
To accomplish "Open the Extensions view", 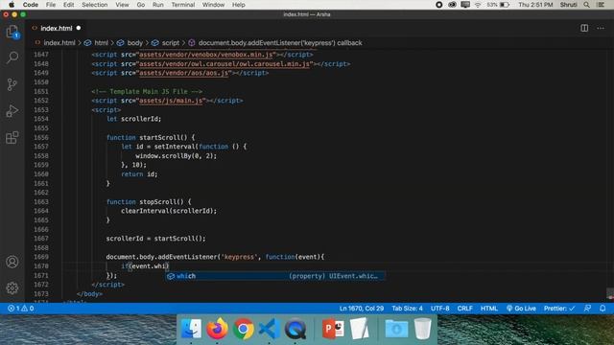I will (12, 138).
